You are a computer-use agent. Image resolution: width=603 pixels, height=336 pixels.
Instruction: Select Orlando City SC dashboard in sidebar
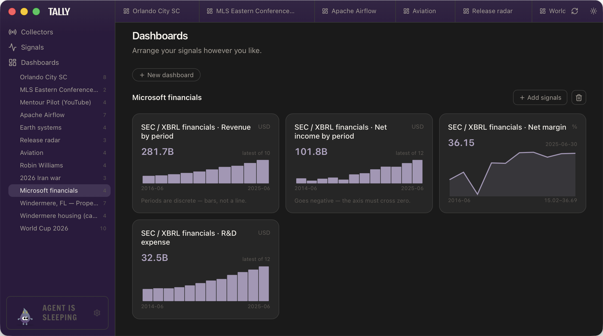[x=59, y=77]
